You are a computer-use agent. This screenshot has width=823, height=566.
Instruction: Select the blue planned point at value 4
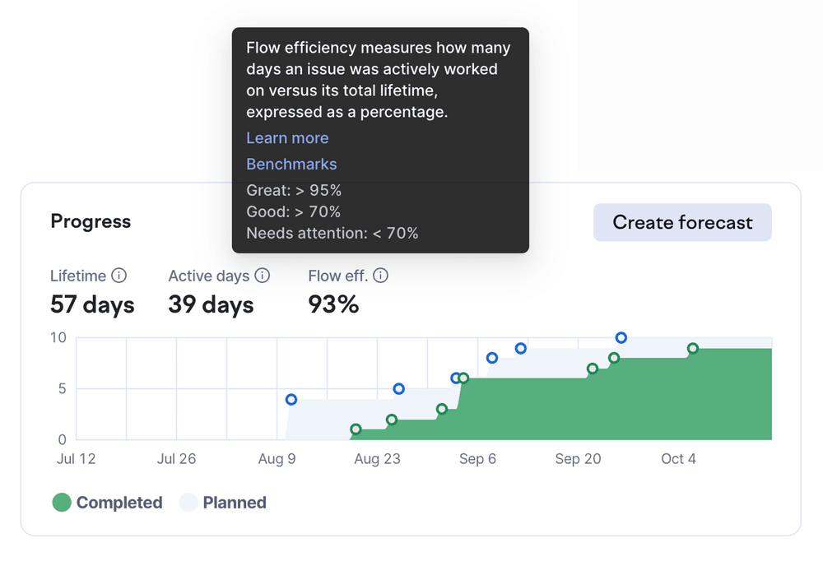[291, 400]
